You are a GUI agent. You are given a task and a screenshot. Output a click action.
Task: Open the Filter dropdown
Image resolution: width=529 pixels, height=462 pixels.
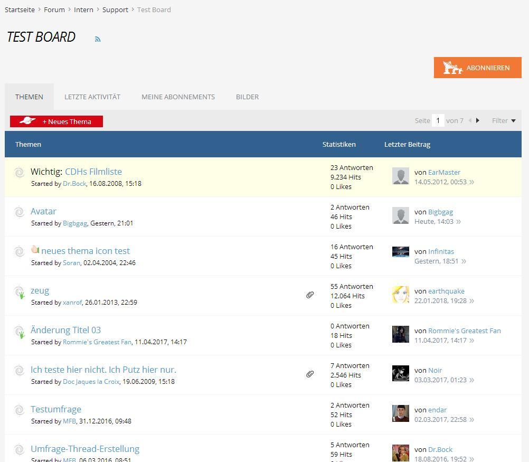(x=503, y=121)
